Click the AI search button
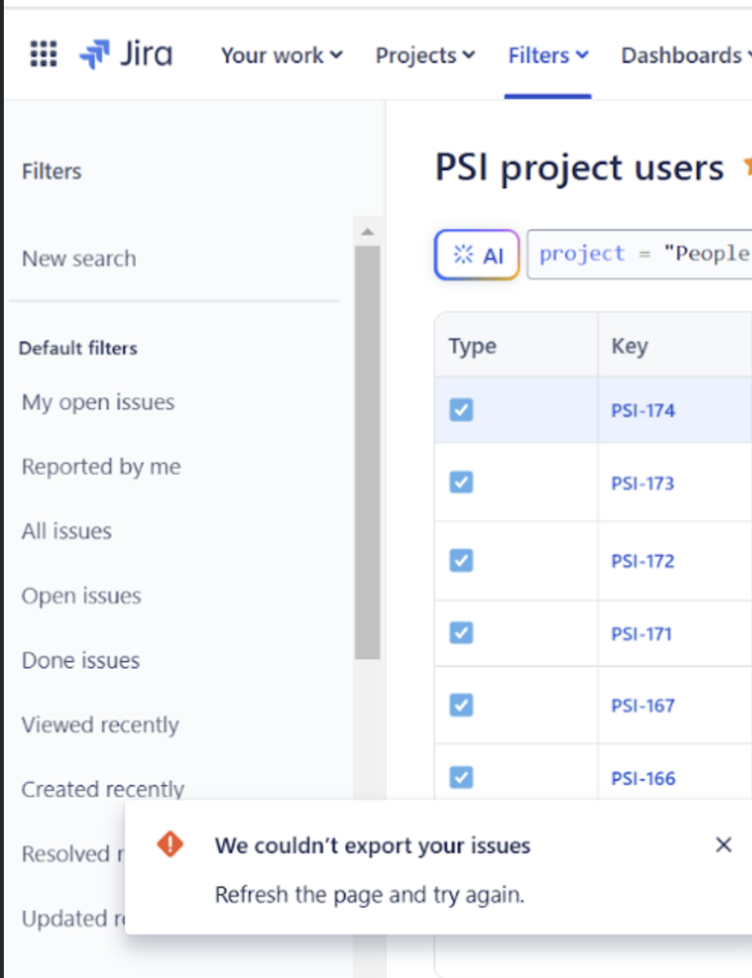Image resolution: width=752 pixels, height=978 pixels. click(x=477, y=255)
